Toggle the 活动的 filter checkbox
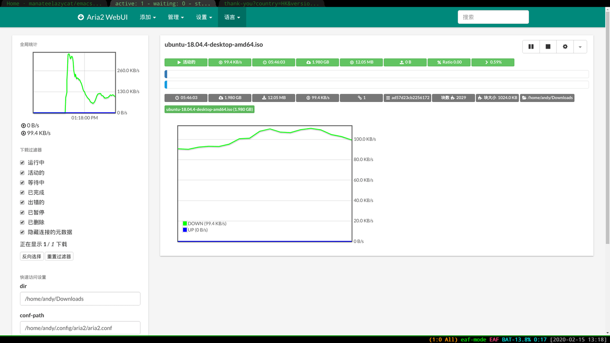610x343 pixels. tap(22, 172)
